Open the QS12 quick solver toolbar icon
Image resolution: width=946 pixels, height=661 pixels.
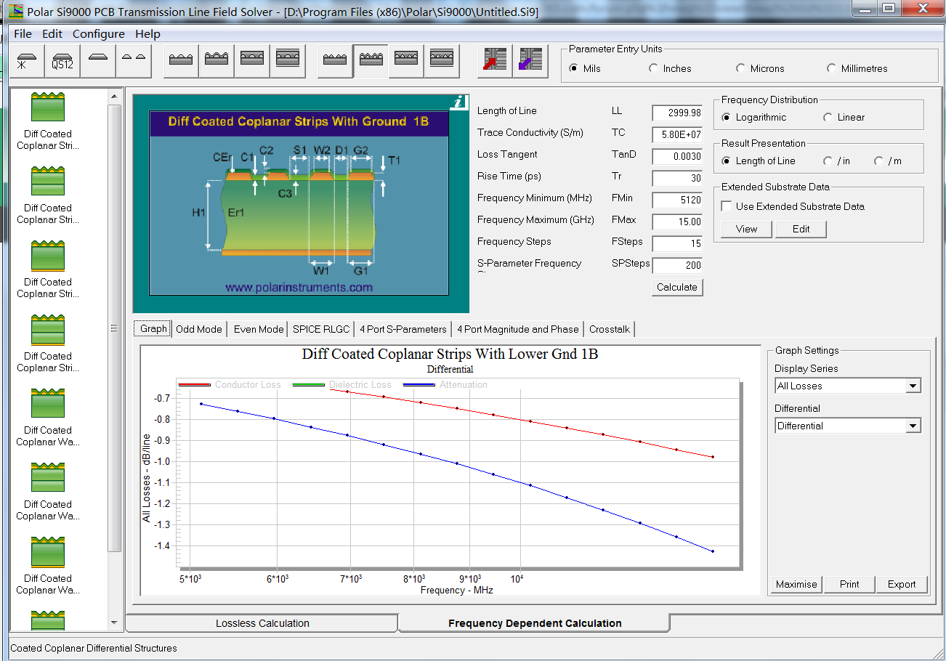(x=62, y=61)
